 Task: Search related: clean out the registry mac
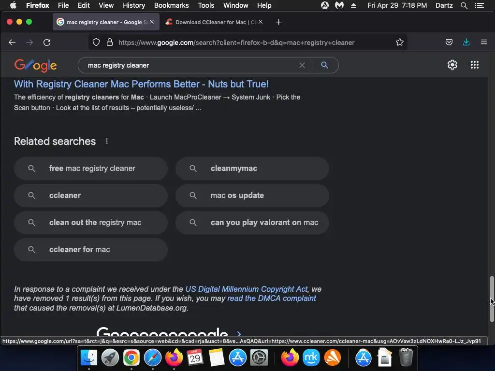pos(90,222)
